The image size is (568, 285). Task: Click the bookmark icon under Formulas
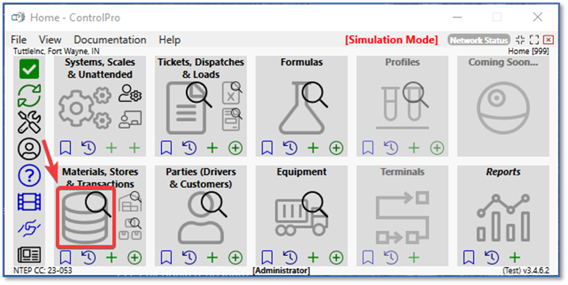coord(266,148)
